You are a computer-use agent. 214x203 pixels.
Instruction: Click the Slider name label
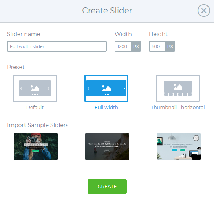[x=24, y=34]
